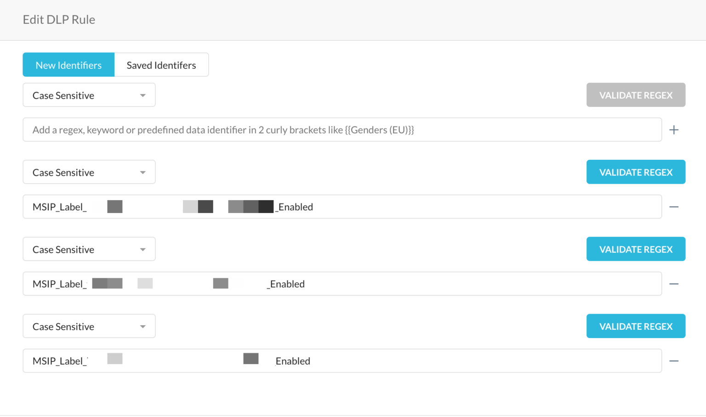
Task: Open the bottom Case Sensitive dropdown
Action: [89, 326]
